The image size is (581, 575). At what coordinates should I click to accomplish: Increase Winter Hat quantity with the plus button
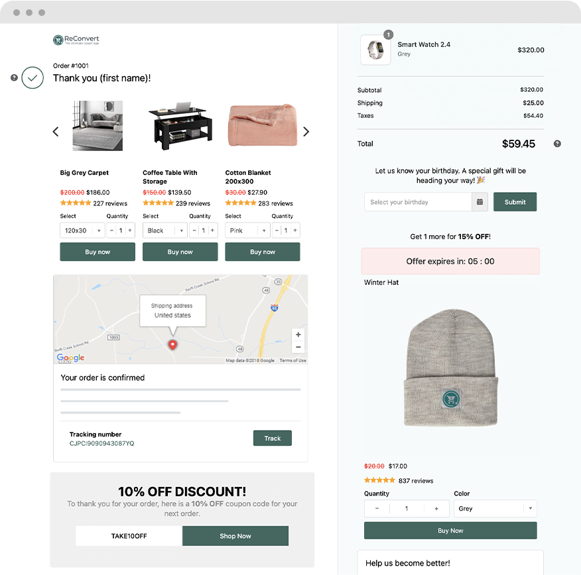click(x=436, y=508)
